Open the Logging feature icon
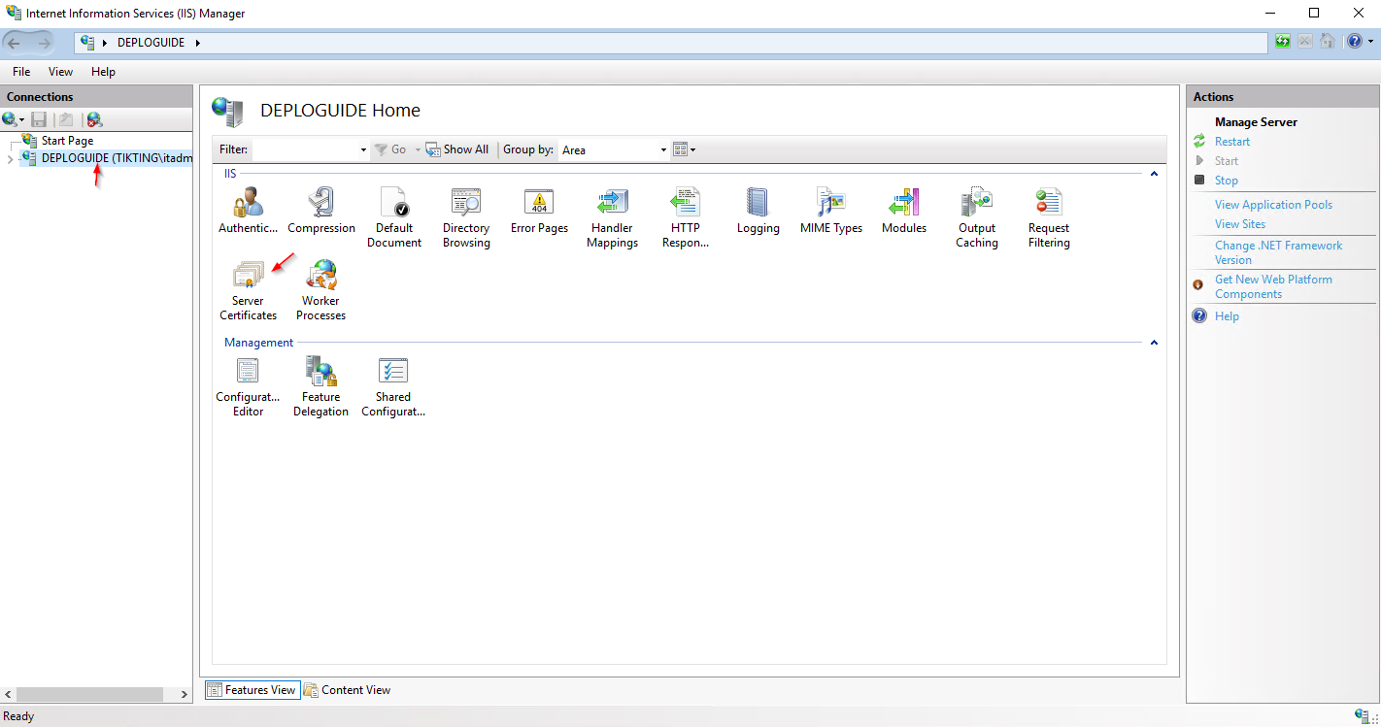Image resolution: width=1381 pixels, height=727 pixels. [758, 204]
